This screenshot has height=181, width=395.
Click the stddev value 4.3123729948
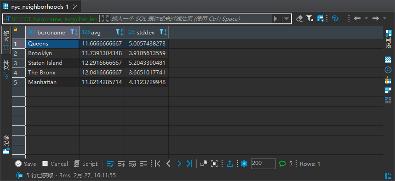coord(147,82)
